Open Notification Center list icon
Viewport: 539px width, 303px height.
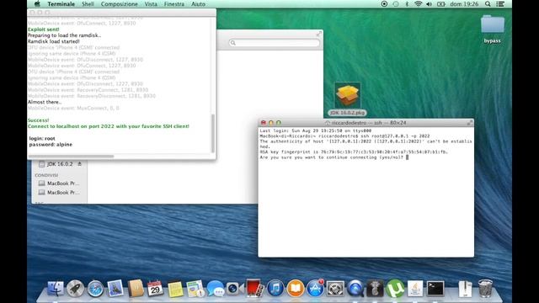[500, 4]
